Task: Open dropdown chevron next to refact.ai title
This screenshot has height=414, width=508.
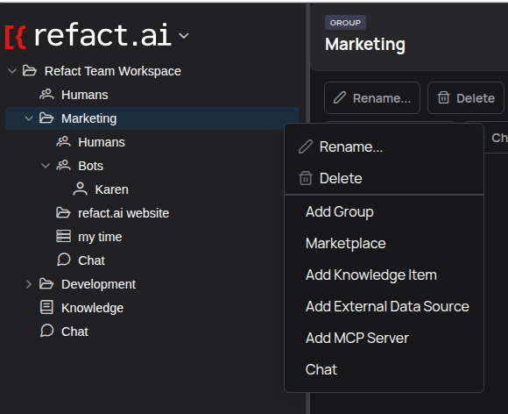Action: pos(184,36)
